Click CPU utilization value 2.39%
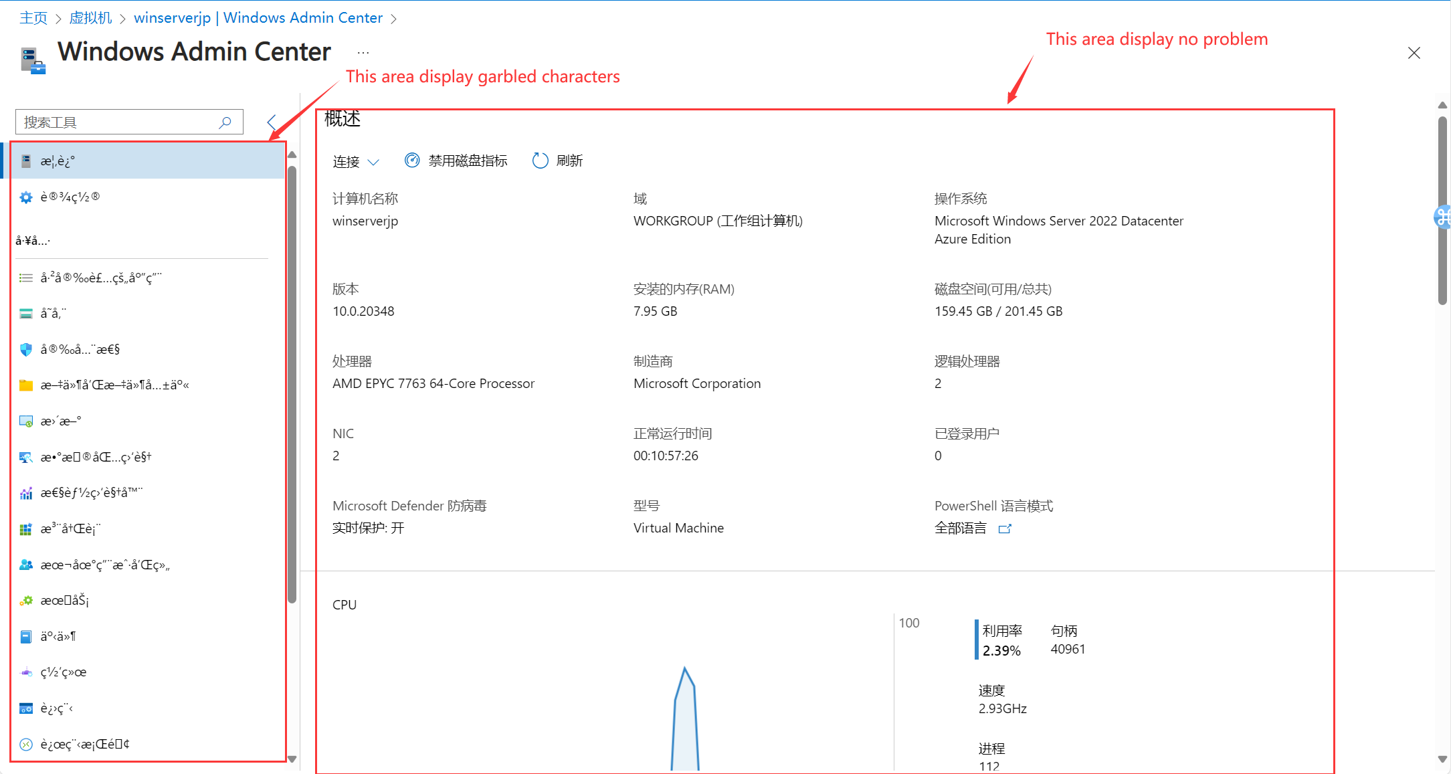The image size is (1451, 774). [1001, 650]
